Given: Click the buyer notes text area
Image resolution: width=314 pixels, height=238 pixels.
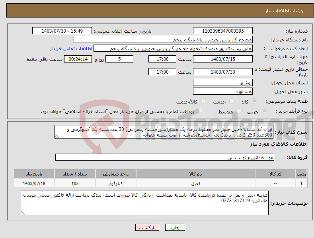Looking at the screenshot, I should pyautogui.click(x=144, y=203).
